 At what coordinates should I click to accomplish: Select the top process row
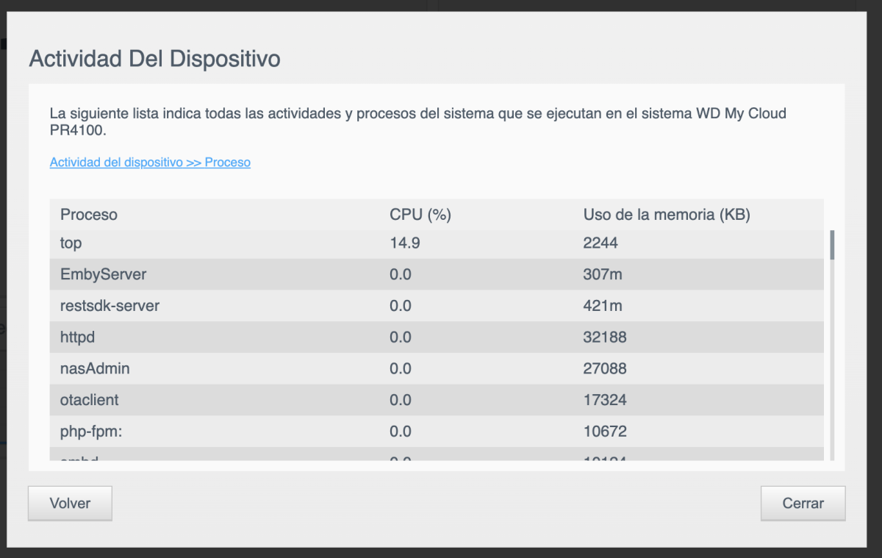click(x=71, y=243)
